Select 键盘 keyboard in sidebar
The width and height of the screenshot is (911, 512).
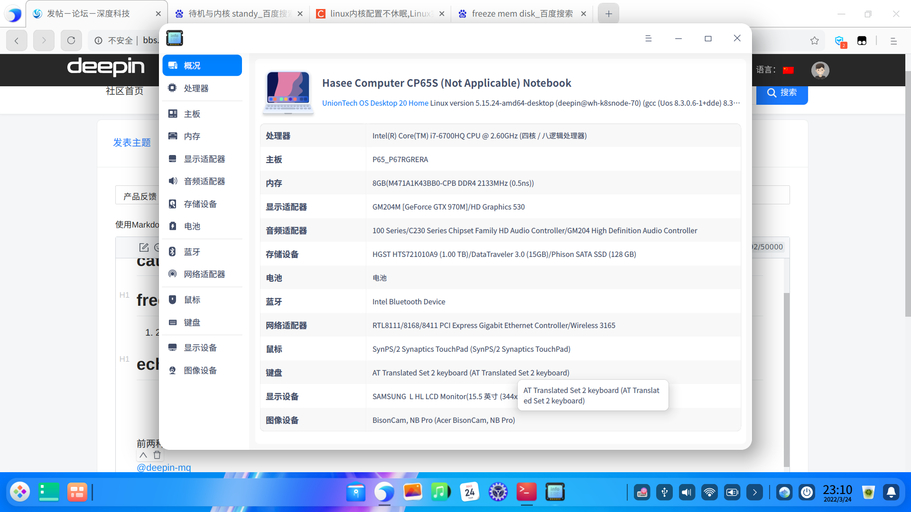click(x=192, y=322)
